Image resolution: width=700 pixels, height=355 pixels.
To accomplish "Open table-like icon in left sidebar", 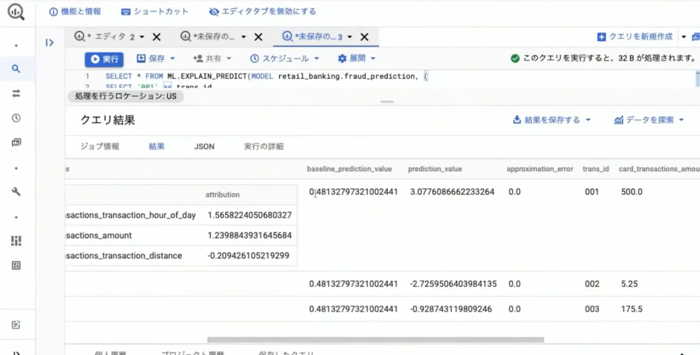I will (16, 265).
